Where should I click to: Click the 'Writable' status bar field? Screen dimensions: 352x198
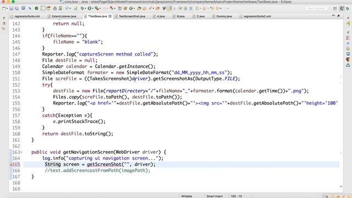coord(186,196)
